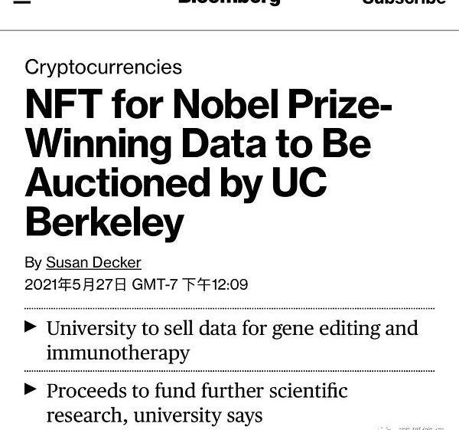Click the 'By' byline label
459x430 pixels.
(x=33, y=262)
